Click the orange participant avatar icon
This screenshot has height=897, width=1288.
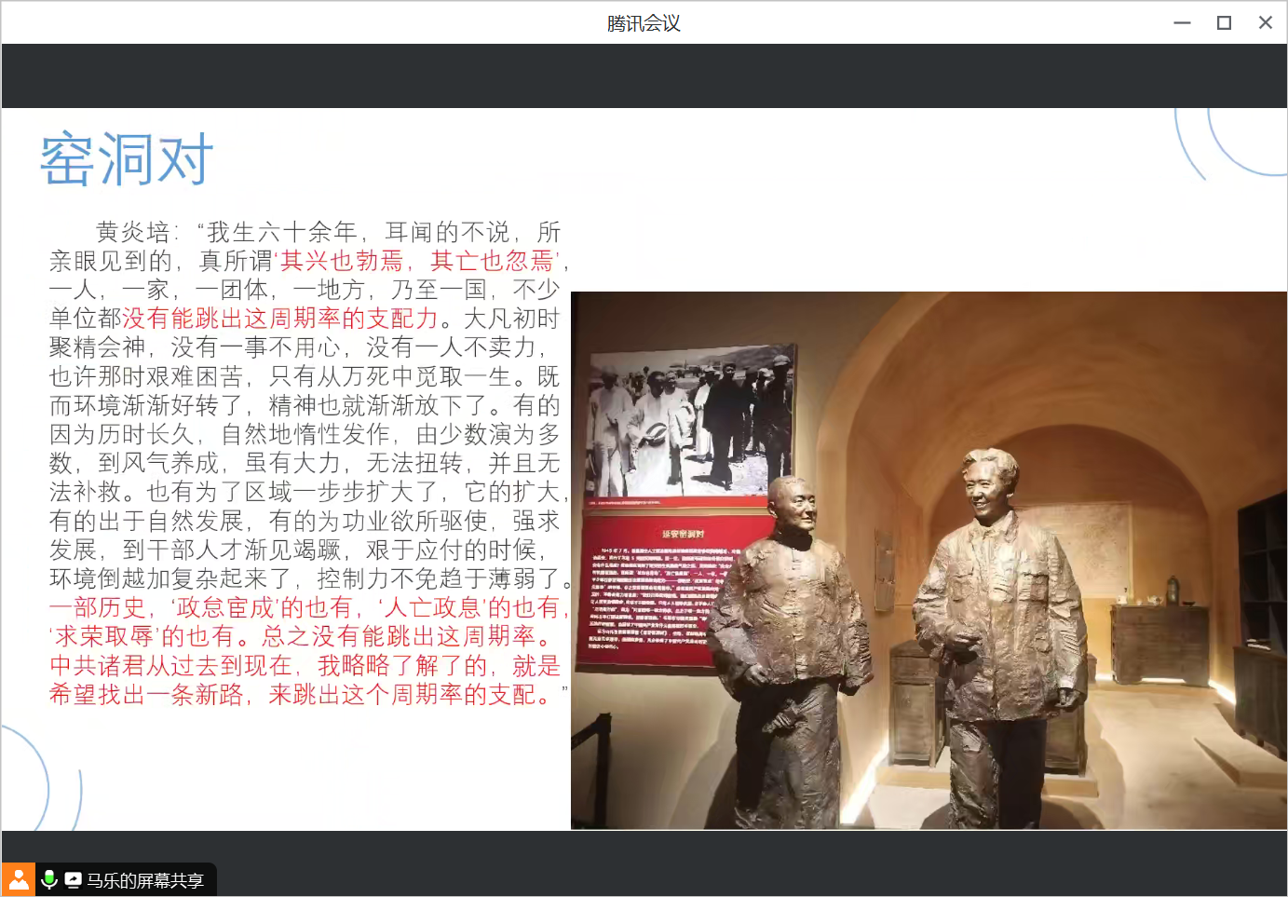tap(19, 879)
